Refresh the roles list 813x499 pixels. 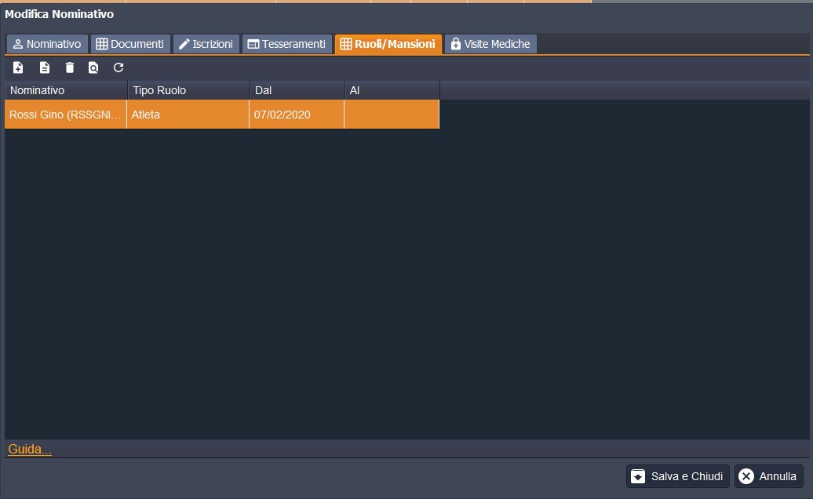(118, 67)
